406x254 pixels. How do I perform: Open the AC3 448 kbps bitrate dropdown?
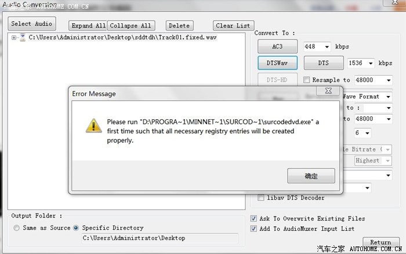(317, 47)
